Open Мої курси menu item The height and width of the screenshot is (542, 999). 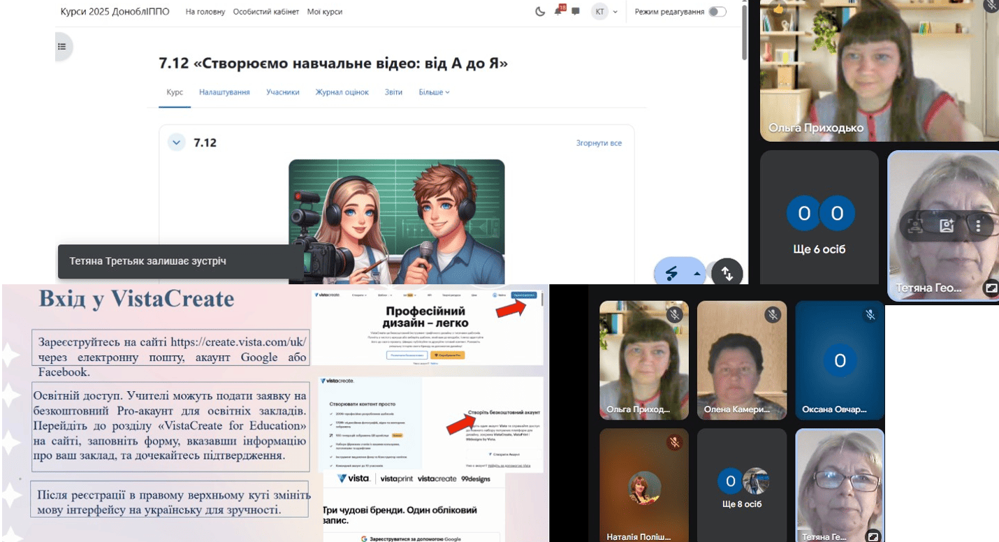coord(325,12)
